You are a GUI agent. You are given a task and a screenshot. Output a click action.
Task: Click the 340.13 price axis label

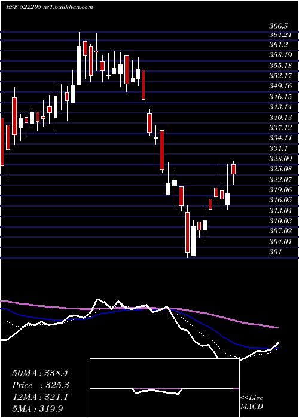[280, 117]
